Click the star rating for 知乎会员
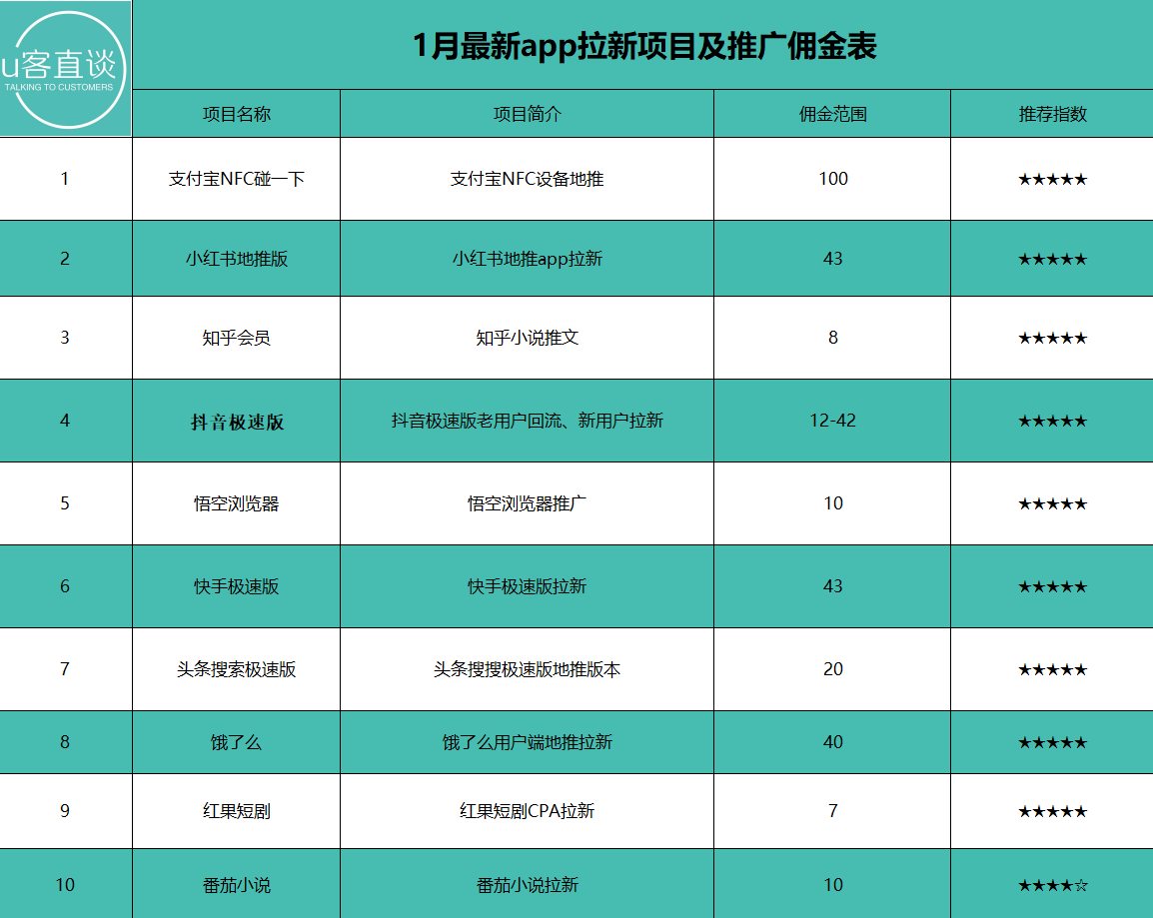The height and width of the screenshot is (918, 1153). tap(1051, 338)
